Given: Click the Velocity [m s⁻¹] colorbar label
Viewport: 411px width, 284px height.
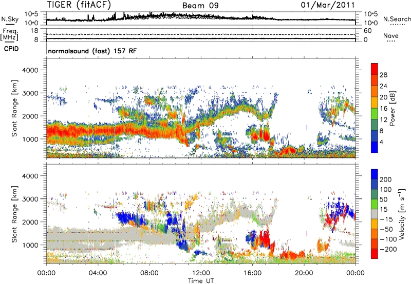Looking at the screenshot, I should click(x=402, y=214).
